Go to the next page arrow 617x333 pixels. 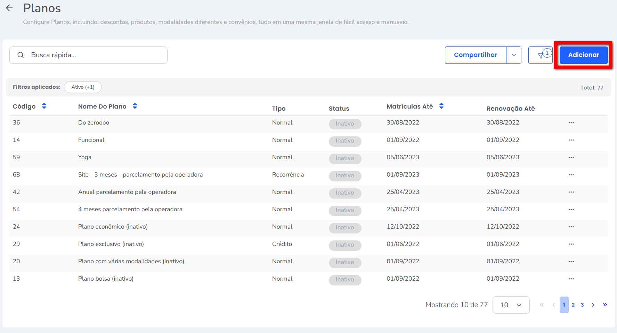pos(593,305)
